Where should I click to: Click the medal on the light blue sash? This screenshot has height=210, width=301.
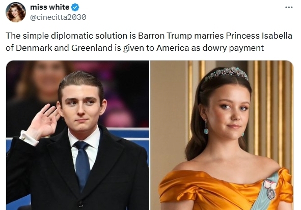269,189
